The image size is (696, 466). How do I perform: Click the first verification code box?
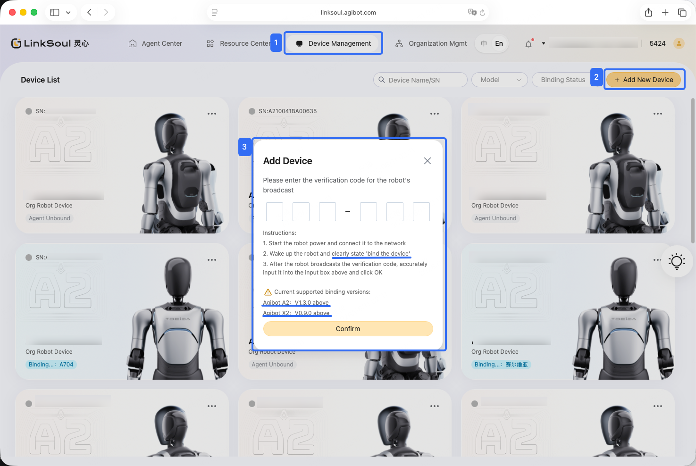click(275, 212)
